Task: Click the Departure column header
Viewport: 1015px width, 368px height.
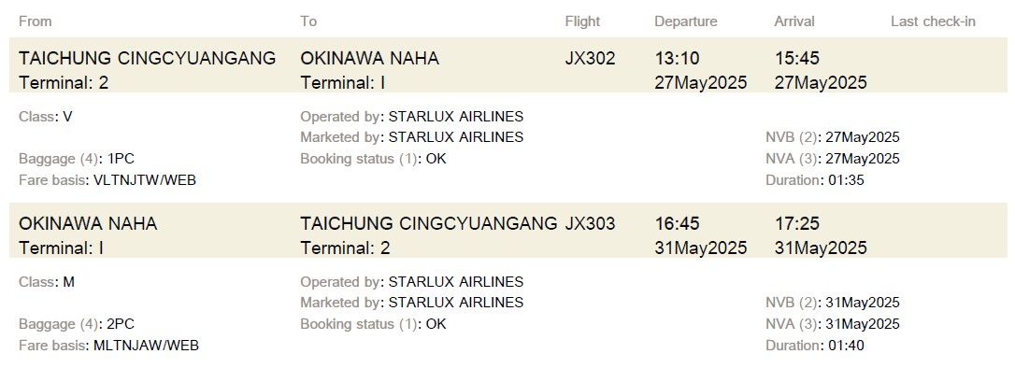Action: 685,21
